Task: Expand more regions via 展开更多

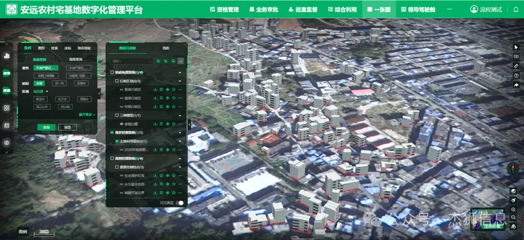Action: [x=87, y=115]
